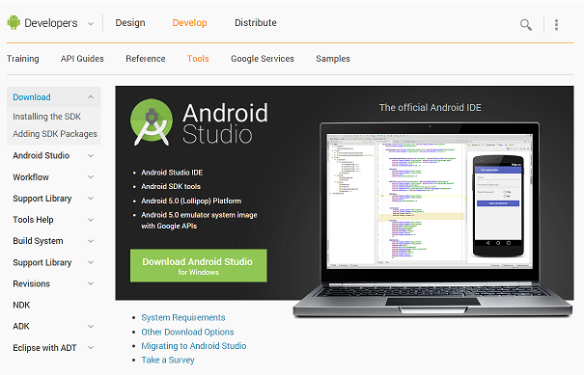Image resolution: width=584 pixels, height=375 pixels.
Task: Switch to the Distribute tab
Action: pyautogui.click(x=256, y=23)
